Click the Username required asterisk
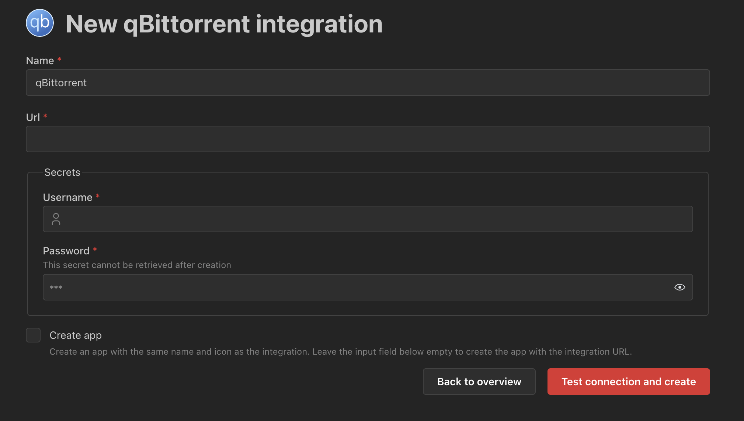Viewport: 744px width, 421px height. pyautogui.click(x=98, y=197)
